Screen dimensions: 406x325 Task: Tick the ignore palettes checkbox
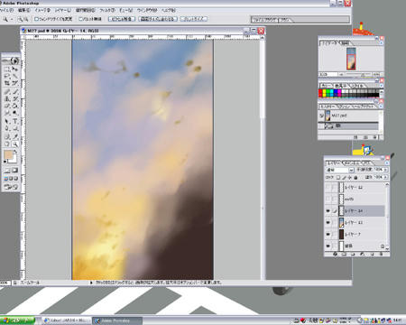(80, 19)
